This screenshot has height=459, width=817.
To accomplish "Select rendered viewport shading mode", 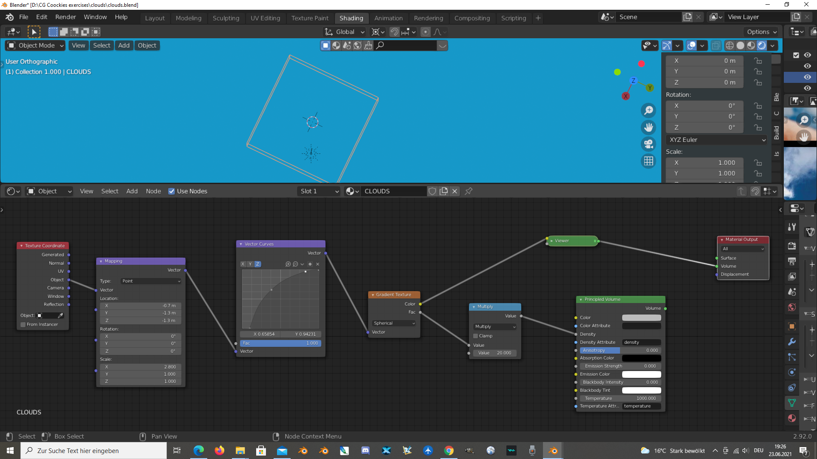I will (x=762, y=45).
